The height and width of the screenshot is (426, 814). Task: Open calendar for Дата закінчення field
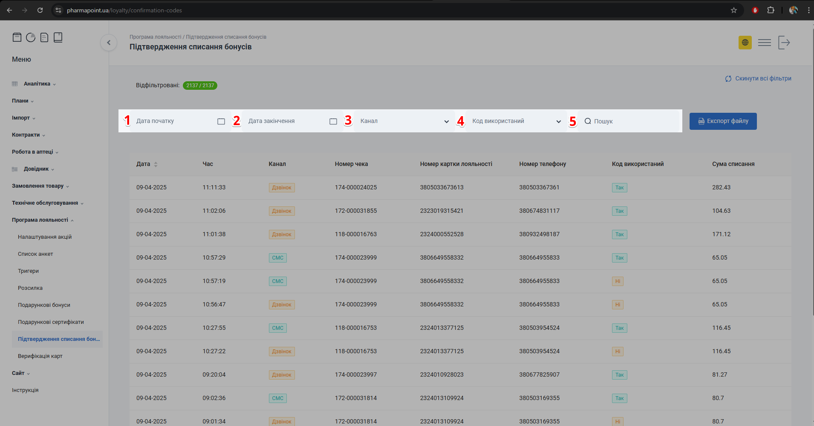tap(333, 121)
